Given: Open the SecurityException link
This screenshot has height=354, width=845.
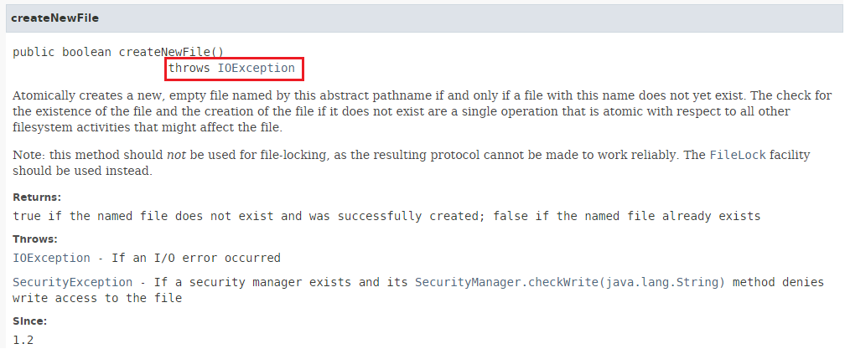Looking at the screenshot, I should [x=72, y=282].
